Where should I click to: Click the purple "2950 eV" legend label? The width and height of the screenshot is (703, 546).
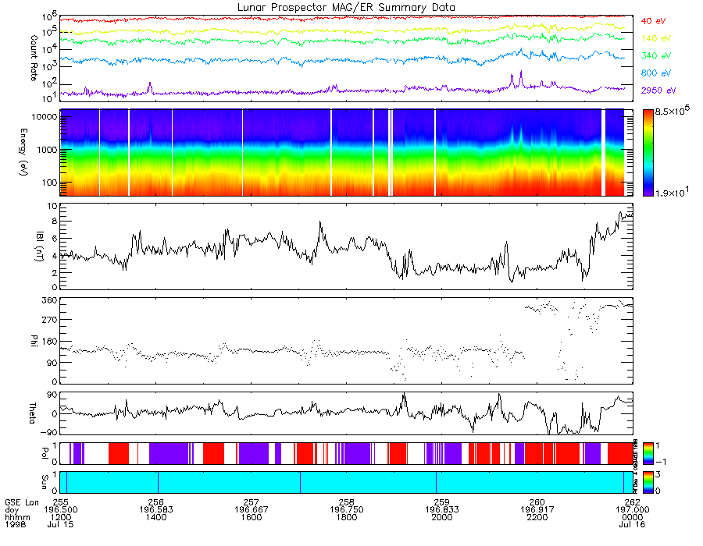point(658,90)
